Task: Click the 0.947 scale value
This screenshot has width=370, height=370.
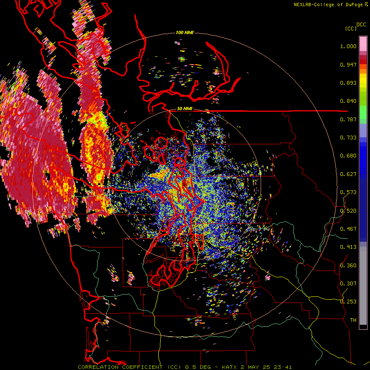Action: click(348, 65)
